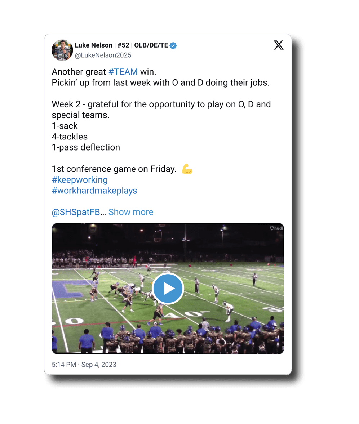This screenshot has height=424, width=359.
Task: Click the "Week 2 - grateful" sentence
Action: pos(161,104)
